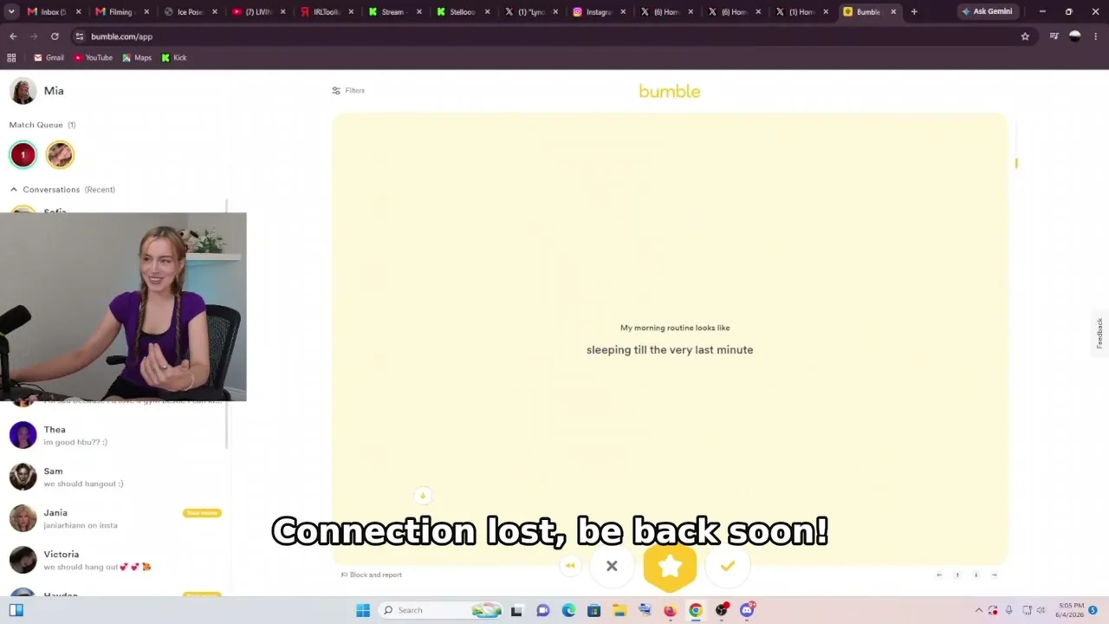The width and height of the screenshot is (1109, 624).
Task: Open the taskbar clock showing 5:05 PM
Action: (x=1071, y=610)
